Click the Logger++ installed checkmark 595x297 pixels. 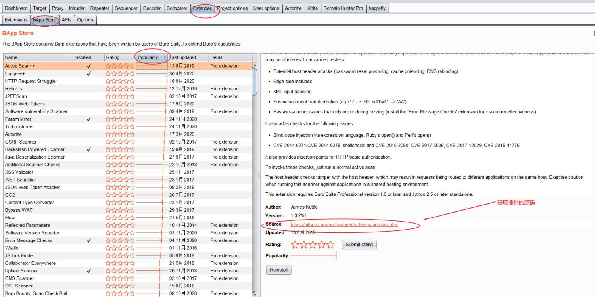point(89,73)
